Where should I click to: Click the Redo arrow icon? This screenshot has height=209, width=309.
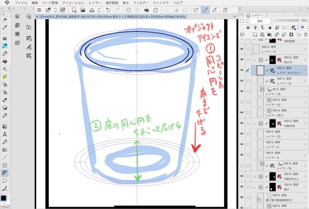[117, 10]
